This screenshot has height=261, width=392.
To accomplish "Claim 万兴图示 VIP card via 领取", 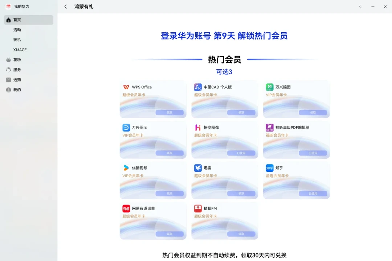I will click(x=170, y=153).
